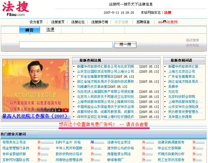This screenshot has height=163, width=208.
Task: Open 招聘信息 in the navigation bar
Action: pos(143,22)
